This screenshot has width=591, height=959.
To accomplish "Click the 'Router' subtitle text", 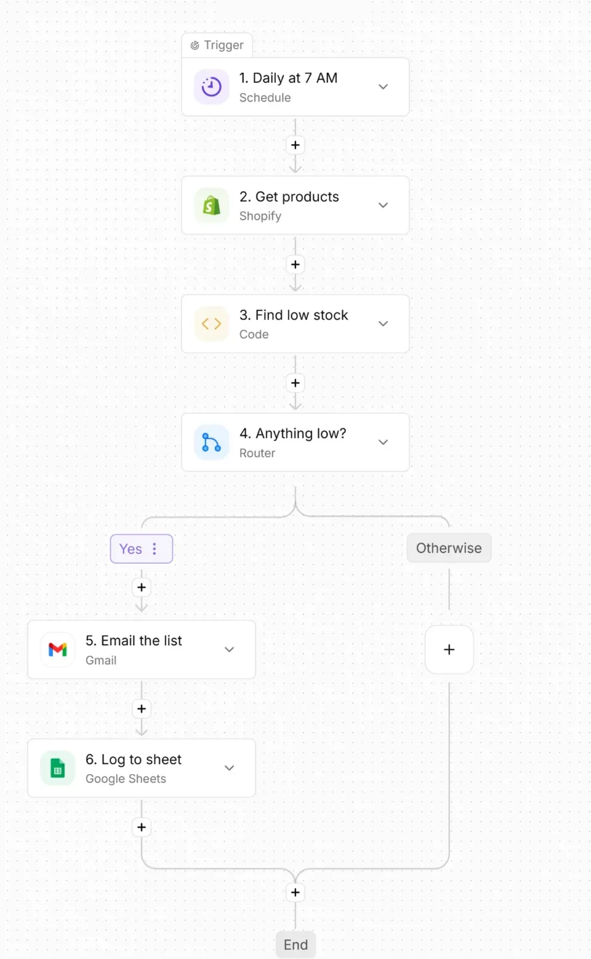I will point(257,453).
